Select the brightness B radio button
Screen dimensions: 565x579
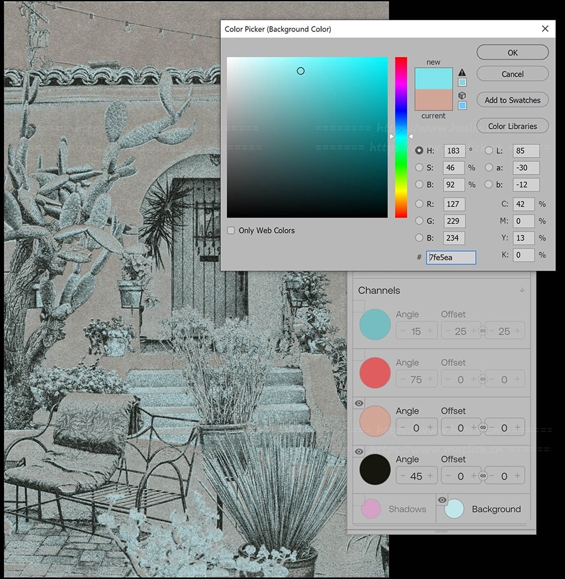(x=419, y=184)
